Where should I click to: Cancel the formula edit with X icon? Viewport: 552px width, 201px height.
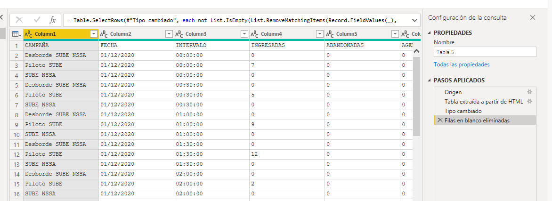[19, 20]
